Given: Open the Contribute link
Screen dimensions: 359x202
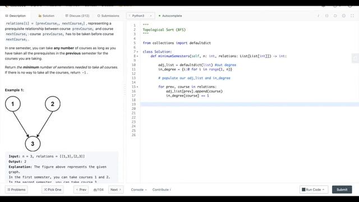Looking at the screenshot, I should (162, 190).
